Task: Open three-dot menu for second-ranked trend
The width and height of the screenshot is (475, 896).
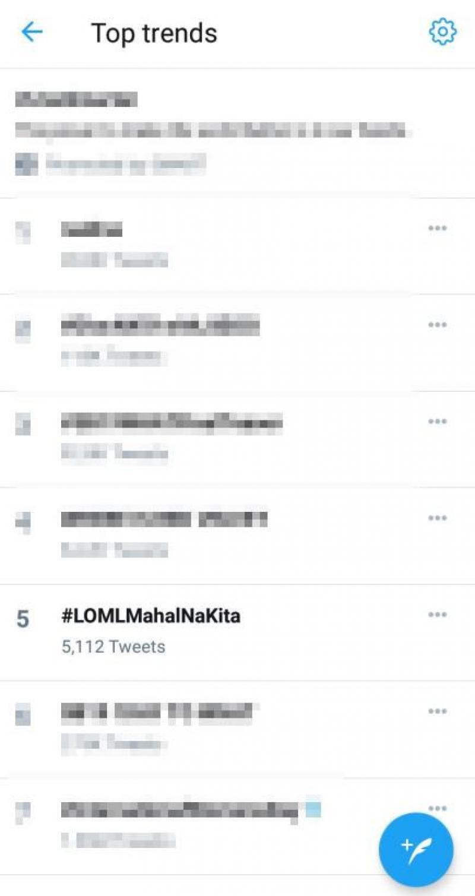Action: coord(437,325)
